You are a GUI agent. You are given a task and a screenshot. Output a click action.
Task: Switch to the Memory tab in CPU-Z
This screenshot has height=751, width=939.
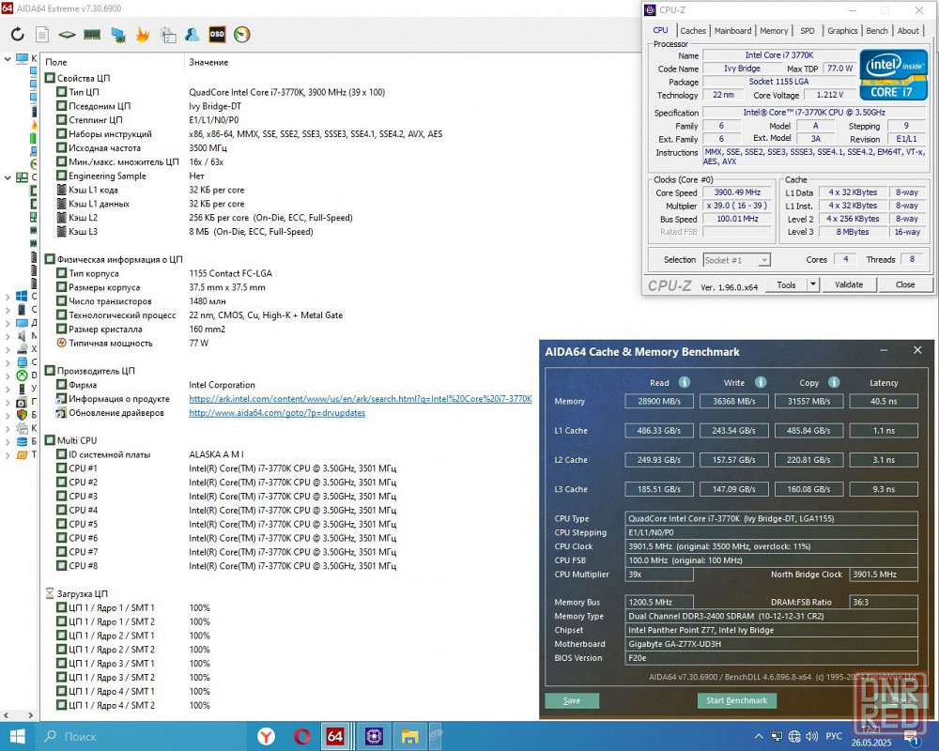coord(774,31)
